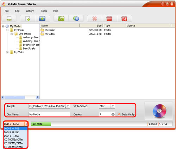Collapse the Dire Straits tree node
Viewport: 176px width, 149px height.
pyautogui.click(x=12, y=34)
